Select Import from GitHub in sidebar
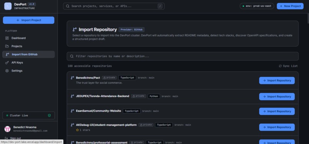 (29, 55)
